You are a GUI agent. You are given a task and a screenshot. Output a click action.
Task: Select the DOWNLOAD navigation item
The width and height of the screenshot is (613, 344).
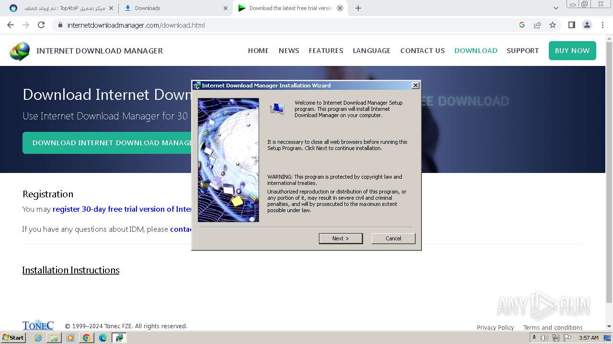(476, 51)
